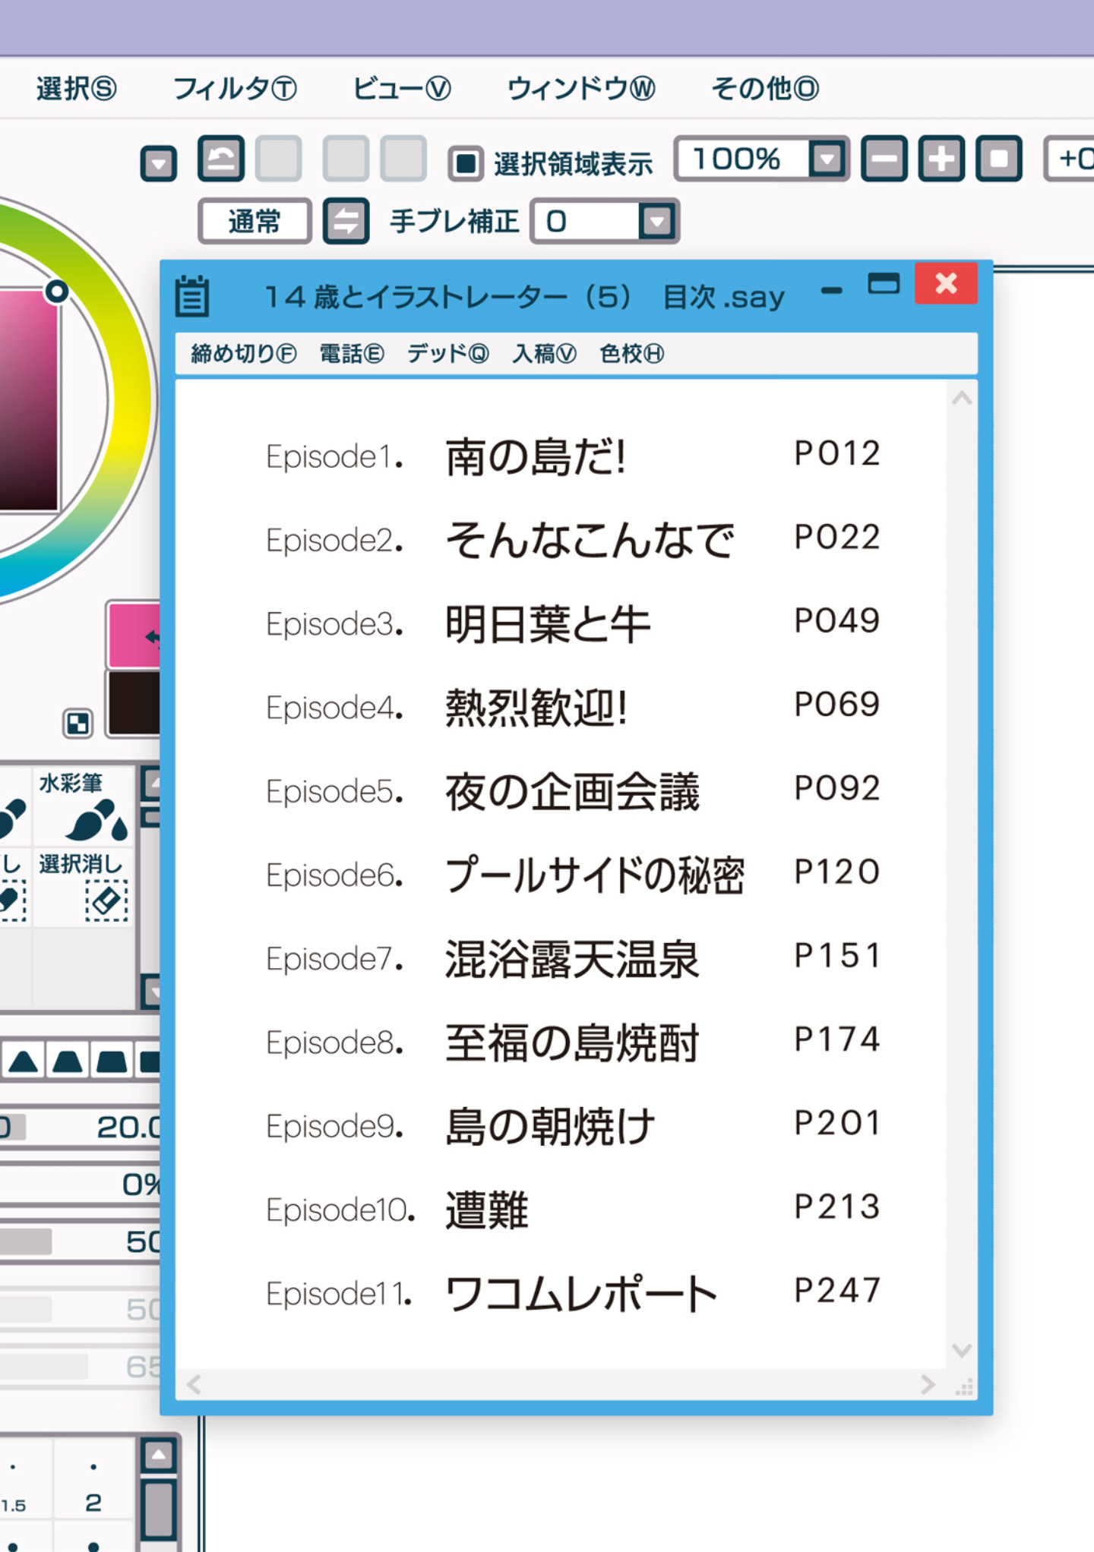The image size is (1094, 1552).
Task: Click page number P012
Action: [x=837, y=453]
